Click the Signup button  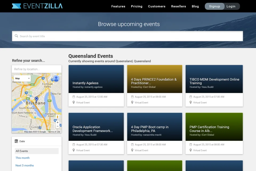[x=214, y=6]
